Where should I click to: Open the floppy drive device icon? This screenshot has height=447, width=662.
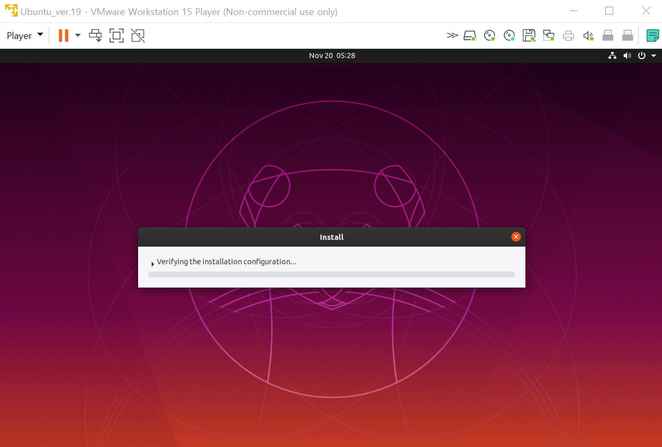click(x=529, y=35)
